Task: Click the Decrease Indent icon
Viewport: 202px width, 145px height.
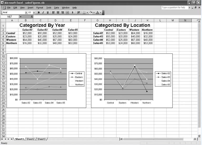Action: click(x=78, y=13)
